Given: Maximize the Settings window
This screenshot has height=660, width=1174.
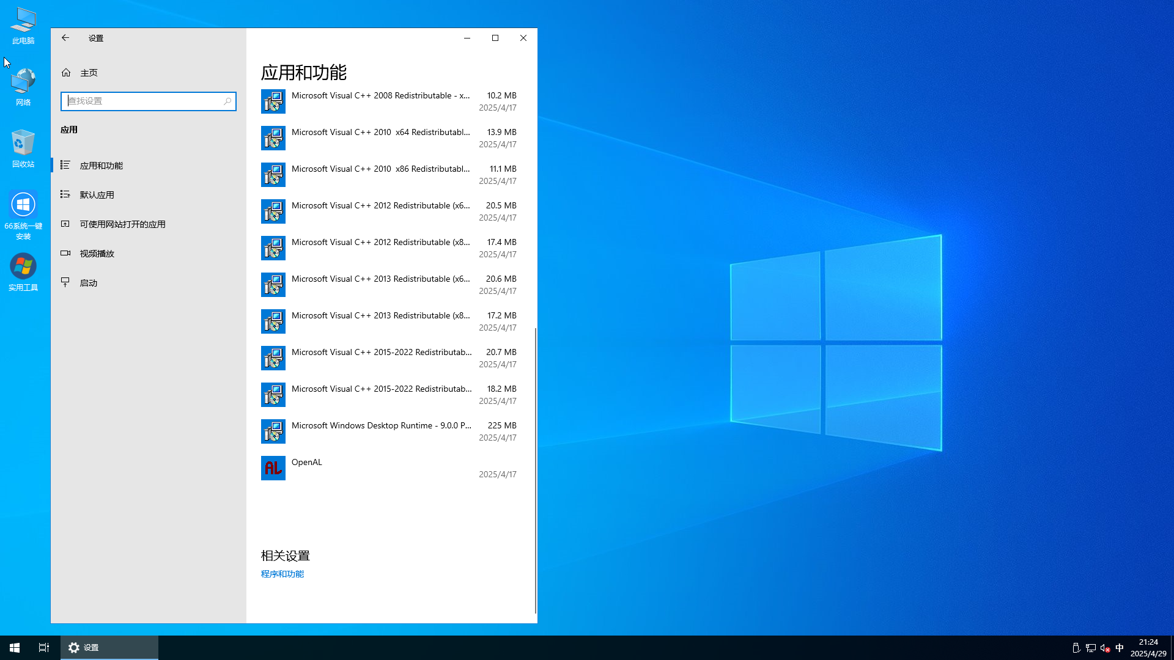Looking at the screenshot, I should click(495, 38).
